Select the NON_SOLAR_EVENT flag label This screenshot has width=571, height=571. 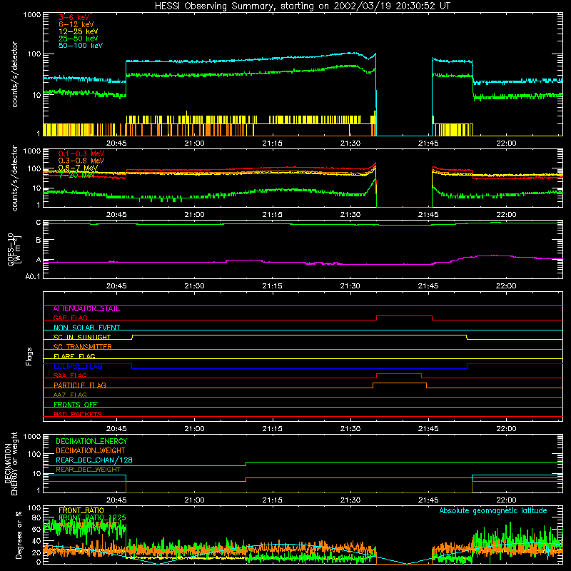pos(86,328)
